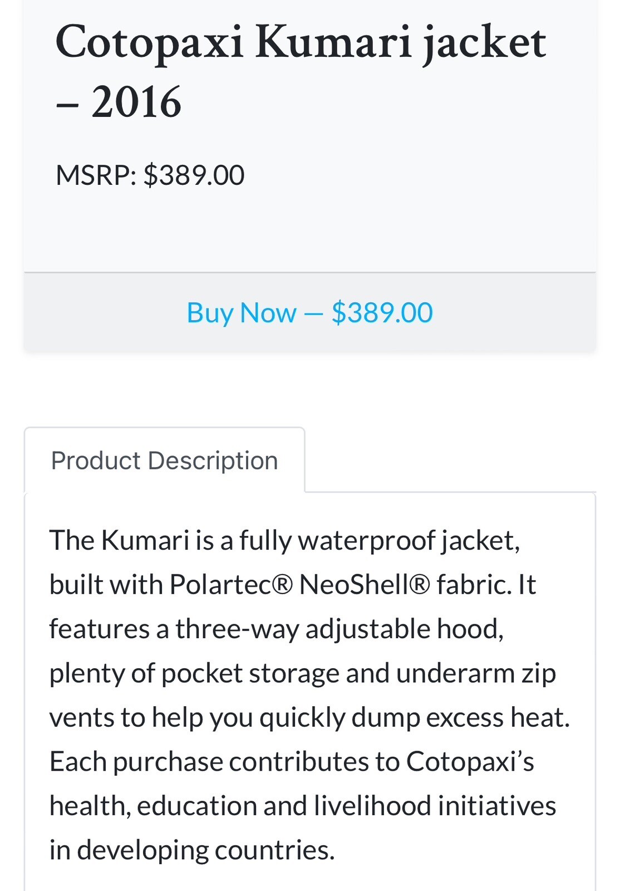Click the $389.00 price in Buy Now
The image size is (620, 891).
point(383,313)
